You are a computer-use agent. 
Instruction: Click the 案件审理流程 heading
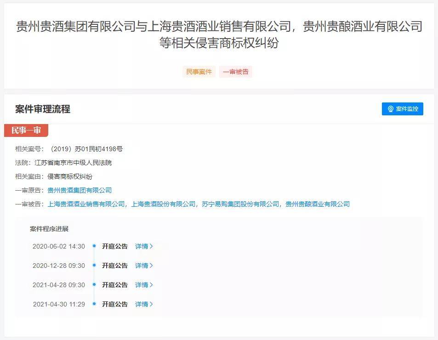coord(43,109)
